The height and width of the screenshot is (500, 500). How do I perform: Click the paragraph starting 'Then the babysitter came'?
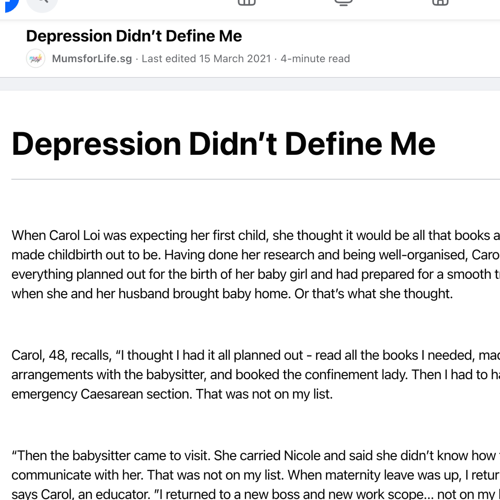(x=256, y=474)
